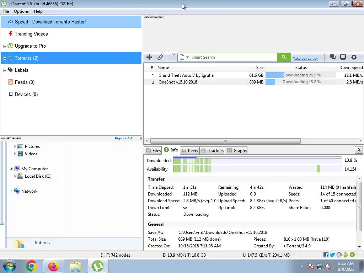Click the globe icon in the status bar
The image size is (364, 273).
click(x=339, y=255)
